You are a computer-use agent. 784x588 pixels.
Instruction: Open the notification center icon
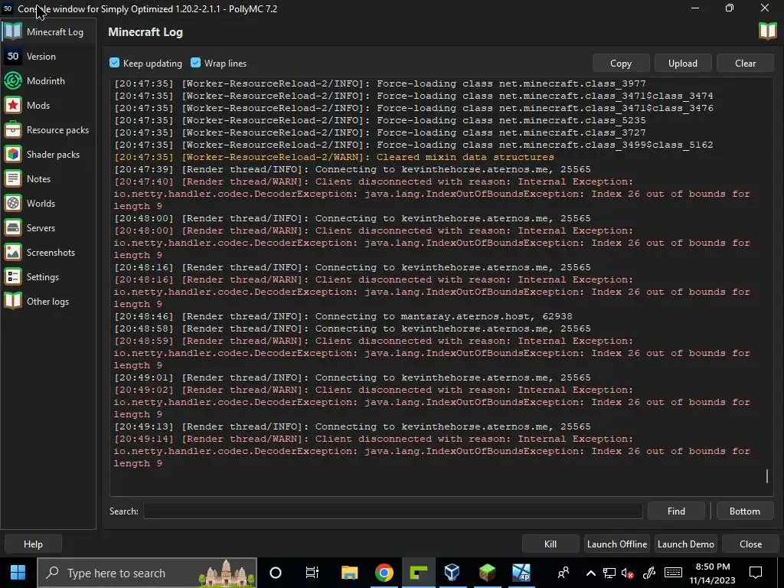click(756, 573)
